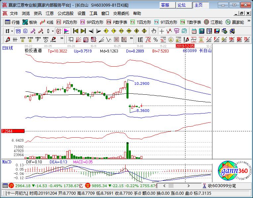Click the red 7.2944 price marker
Image resolution: width=253 pixels, height=198 pixels.
13,131
